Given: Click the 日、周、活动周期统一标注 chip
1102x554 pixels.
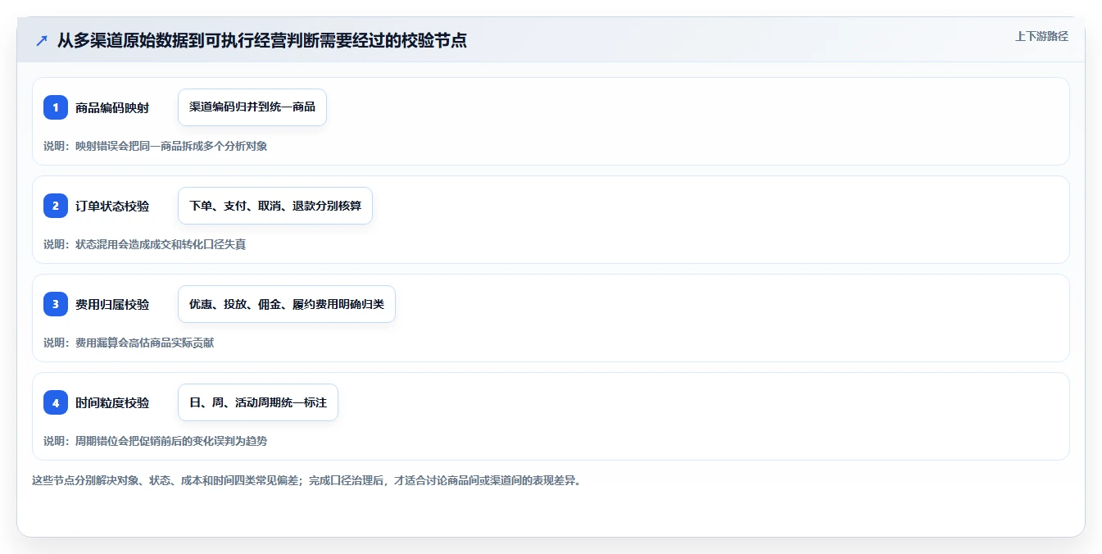Looking at the screenshot, I should 258,402.
